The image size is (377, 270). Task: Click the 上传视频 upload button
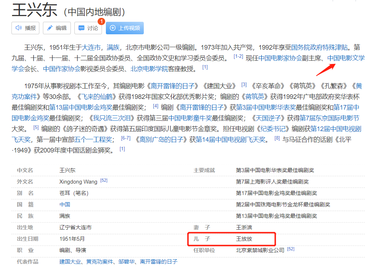click(x=125, y=28)
